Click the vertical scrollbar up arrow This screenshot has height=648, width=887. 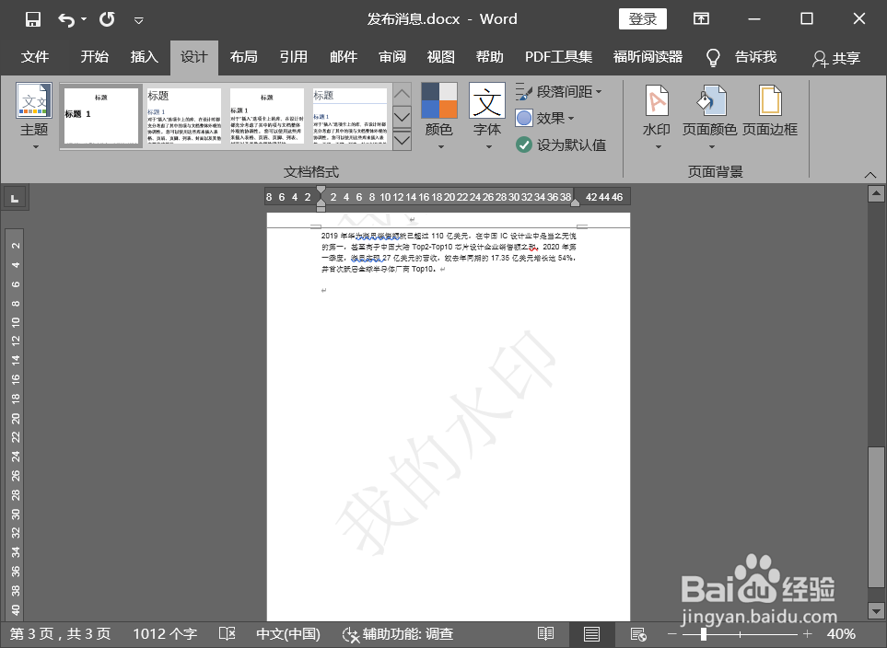click(876, 194)
